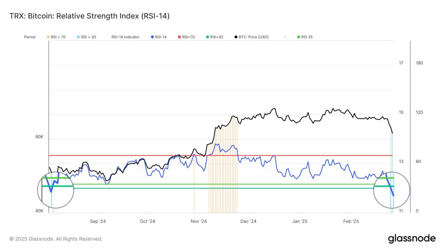Click the teal RSI=30 legend dot
Image resolution: width=445 pixels, height=250 pixels.
[x=208, y=37]
